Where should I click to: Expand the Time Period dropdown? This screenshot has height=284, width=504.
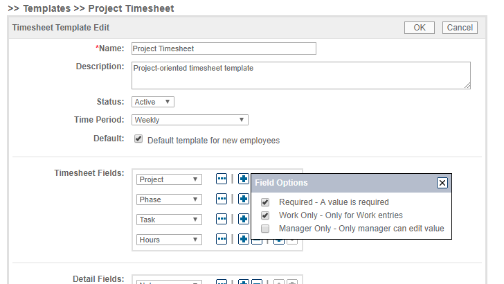[x=190, y=120]
